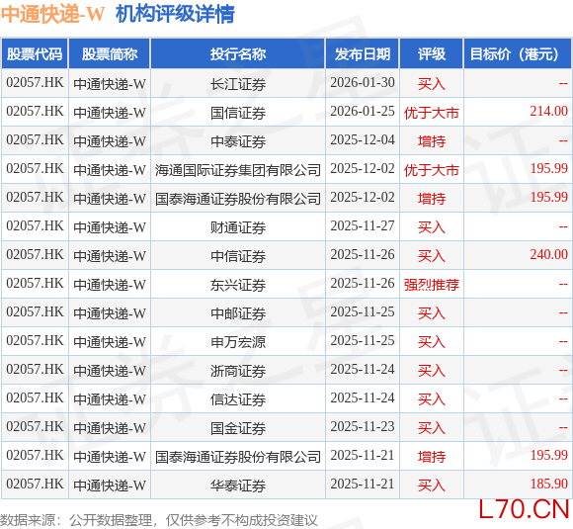Click the 强烈推荐 rating cell

pos(432,285)
